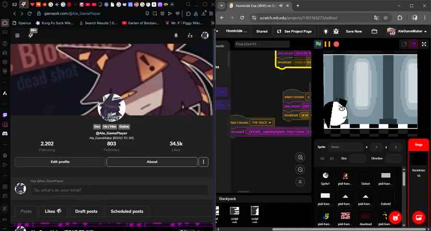Click Opera snapshot icon in address bar

(155, 13)
